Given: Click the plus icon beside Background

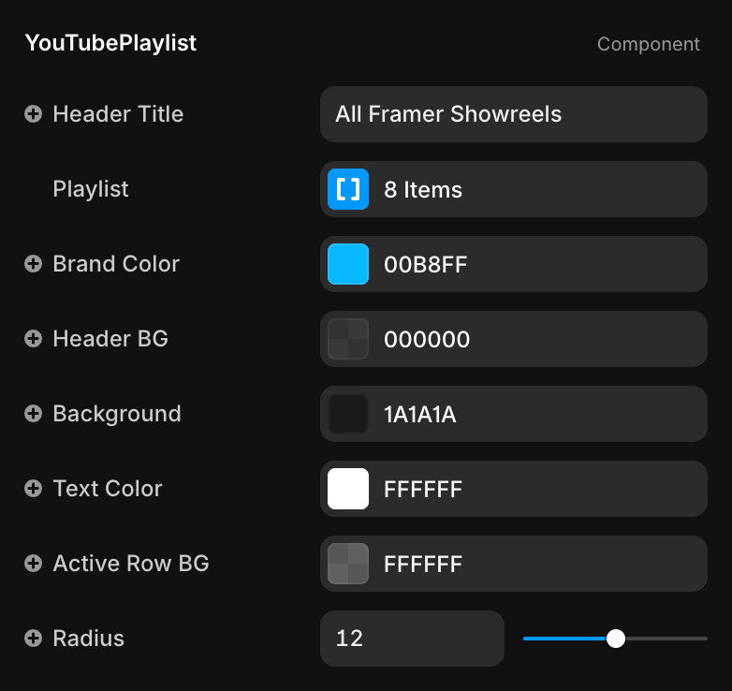Looking at the screenshot, I should pyautogui.click(x=33, y=414).
